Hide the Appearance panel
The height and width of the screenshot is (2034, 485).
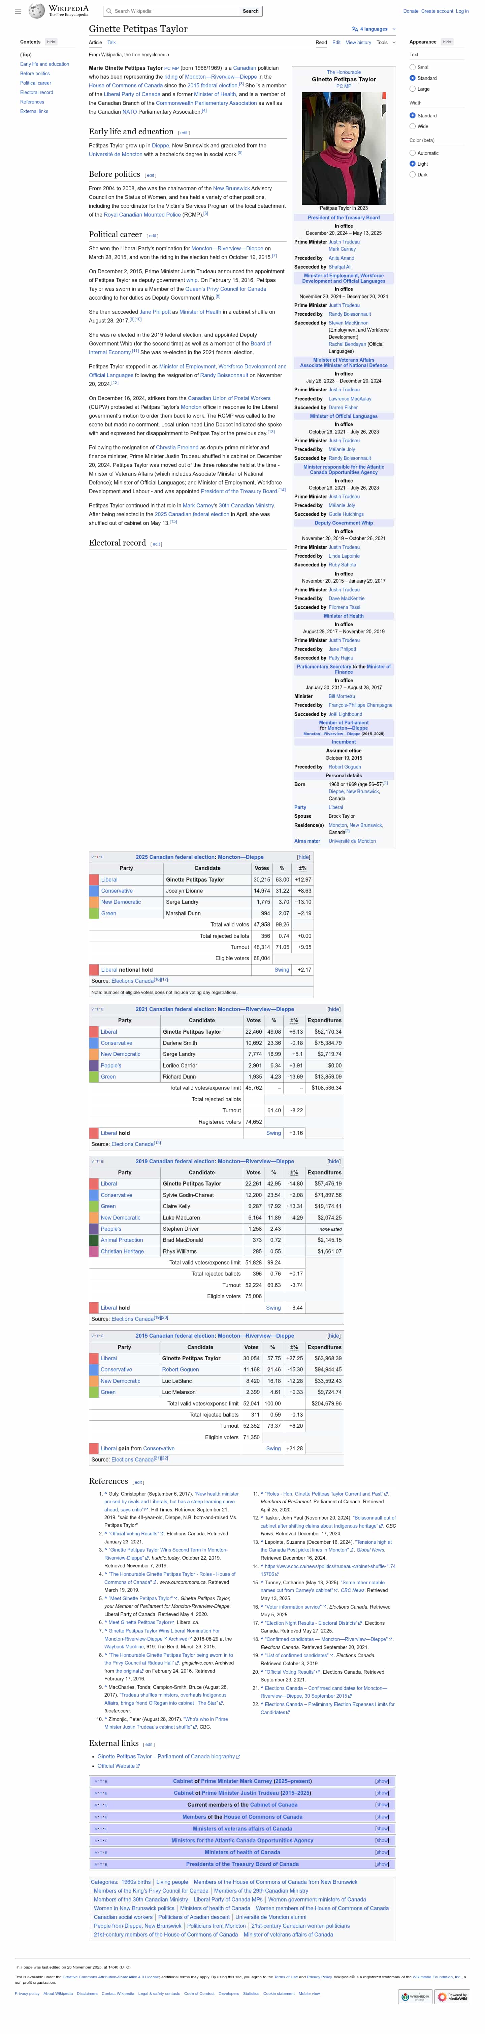point(447,42)
